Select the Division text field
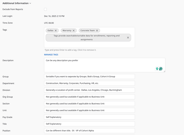 [89, 90]
